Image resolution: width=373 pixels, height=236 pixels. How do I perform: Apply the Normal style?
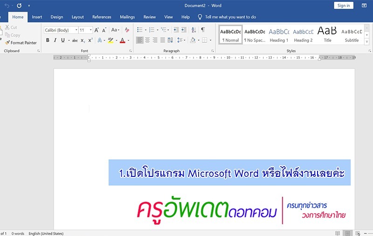click(x=230, y=34)
